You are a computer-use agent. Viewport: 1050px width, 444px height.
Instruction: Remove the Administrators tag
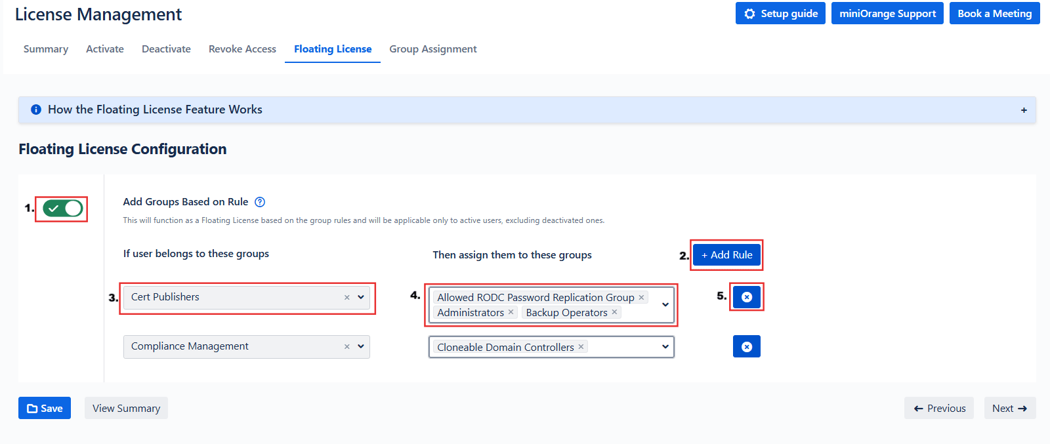(511, 312)
